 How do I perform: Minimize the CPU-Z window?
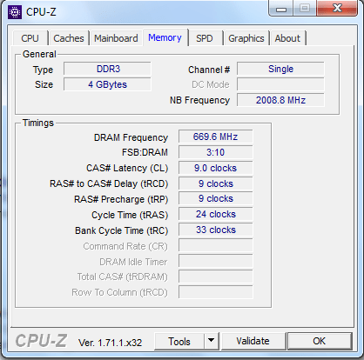pos(281,9)
